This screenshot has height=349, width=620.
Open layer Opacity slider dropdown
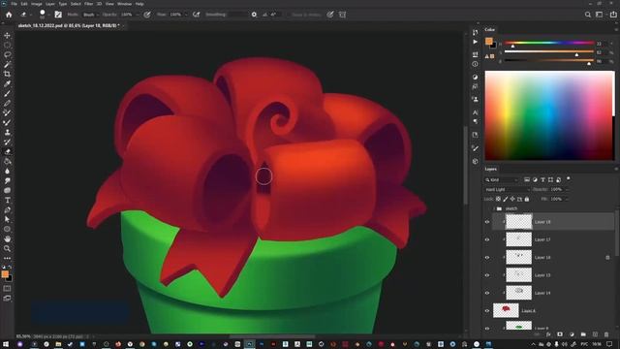tap(567, 190)
